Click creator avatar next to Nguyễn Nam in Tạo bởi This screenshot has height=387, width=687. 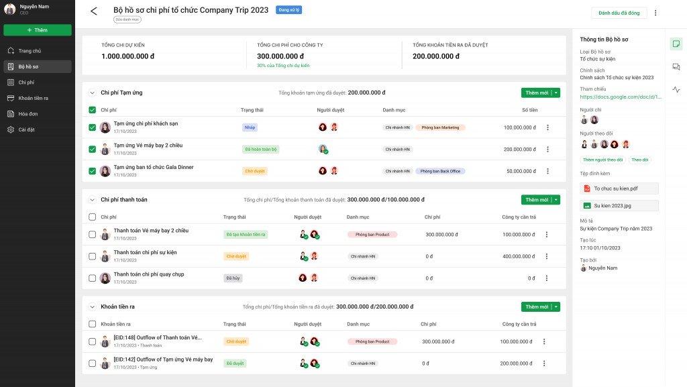coord(583,268)
